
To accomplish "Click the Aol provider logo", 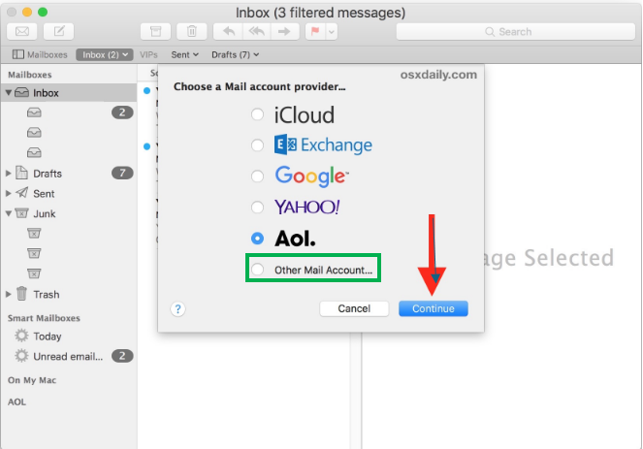I will 295,239.
